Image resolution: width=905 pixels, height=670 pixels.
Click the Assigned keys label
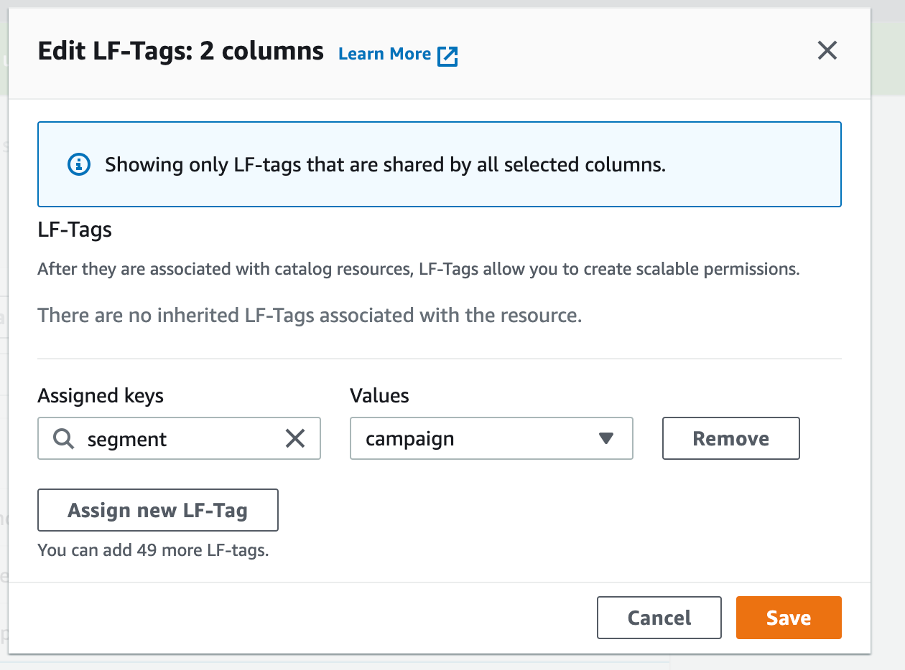click(x=101, y=395)
